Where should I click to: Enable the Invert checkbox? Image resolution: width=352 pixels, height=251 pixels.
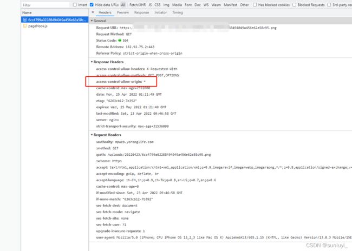(x=75, y=5)
